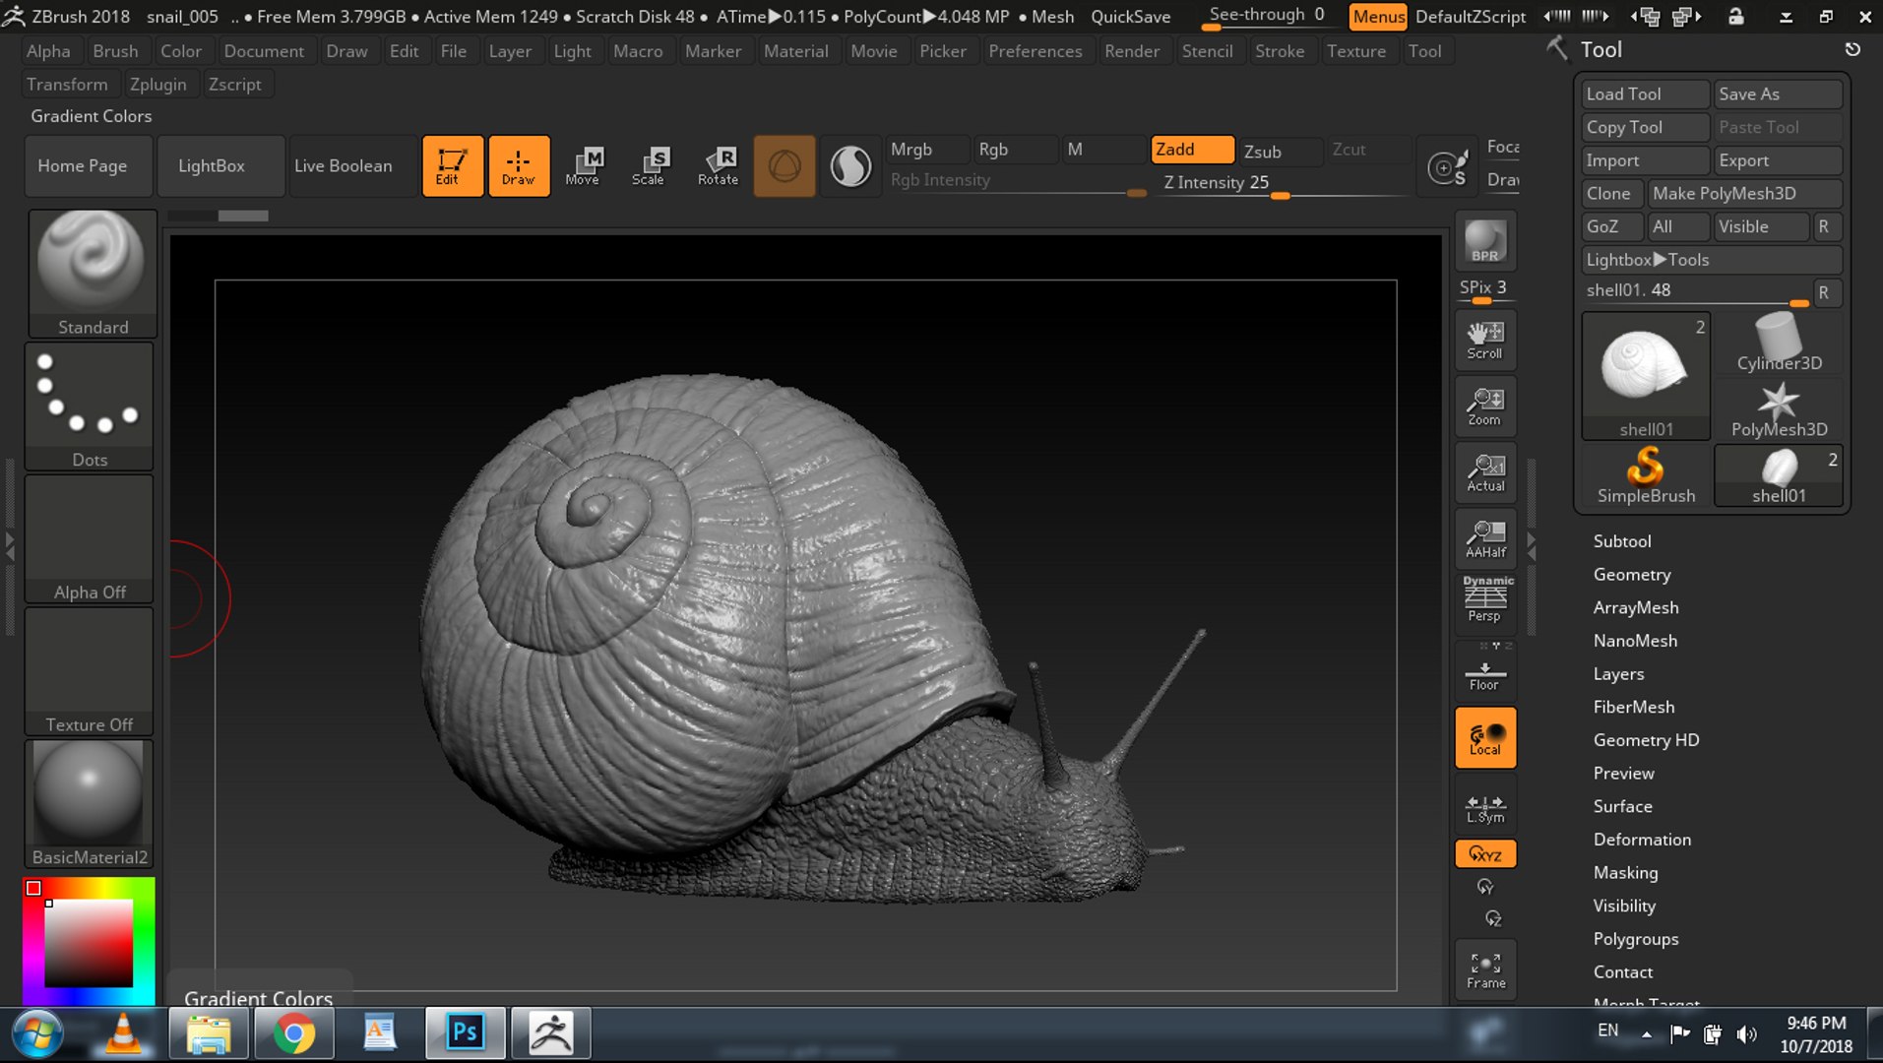Open the Alpha Off selector
The width and height of the screenshot is (1883, 1063).
(90, 539)
